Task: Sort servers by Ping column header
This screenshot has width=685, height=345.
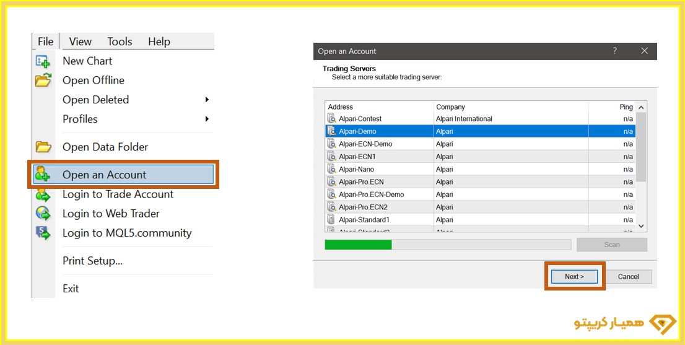Action: click(x=612, y=107)
